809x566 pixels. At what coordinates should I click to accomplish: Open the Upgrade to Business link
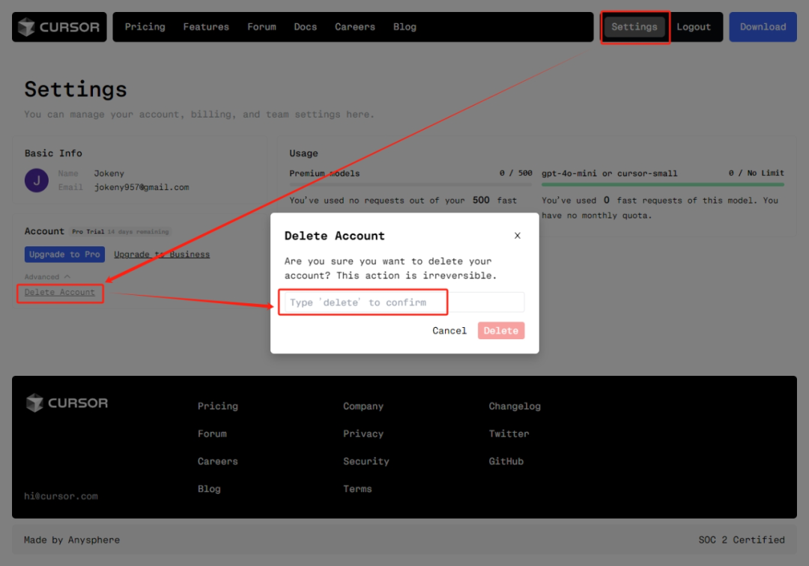(162, 254)
